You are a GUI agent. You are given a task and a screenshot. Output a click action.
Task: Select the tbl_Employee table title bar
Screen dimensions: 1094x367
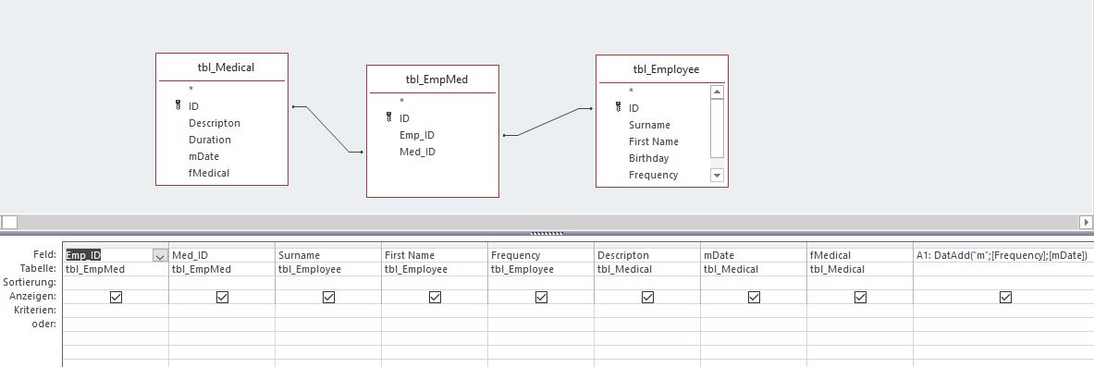pos(662,69)
